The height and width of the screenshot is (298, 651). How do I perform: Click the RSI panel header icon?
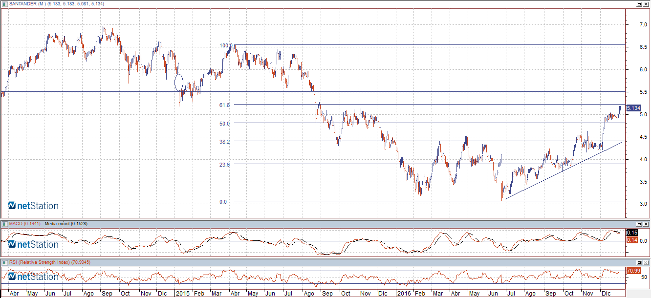coord(4,262)
